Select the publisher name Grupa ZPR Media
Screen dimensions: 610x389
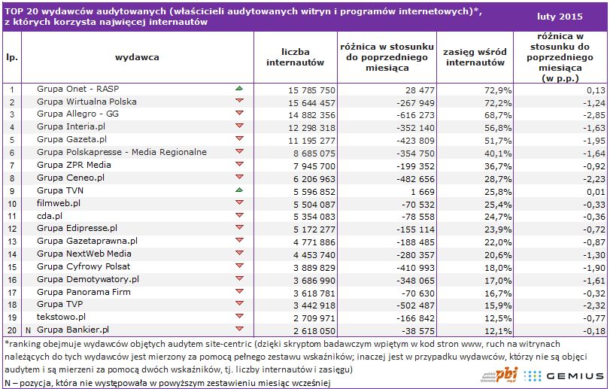click(x=74, y=165)
